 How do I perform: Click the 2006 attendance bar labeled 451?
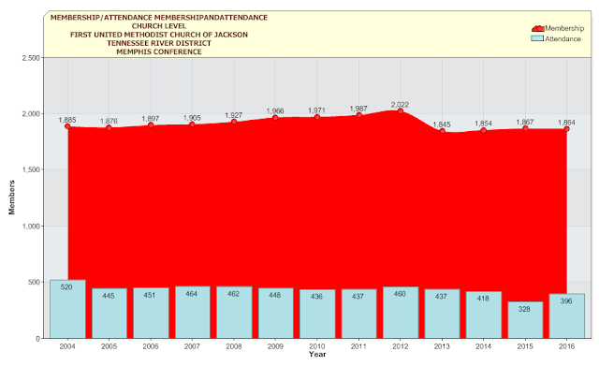pyautogui.click(x=151, y=313)
